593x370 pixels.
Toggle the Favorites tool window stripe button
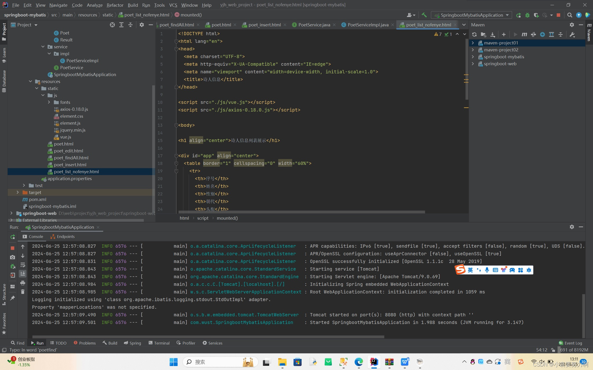click(4, 323)
